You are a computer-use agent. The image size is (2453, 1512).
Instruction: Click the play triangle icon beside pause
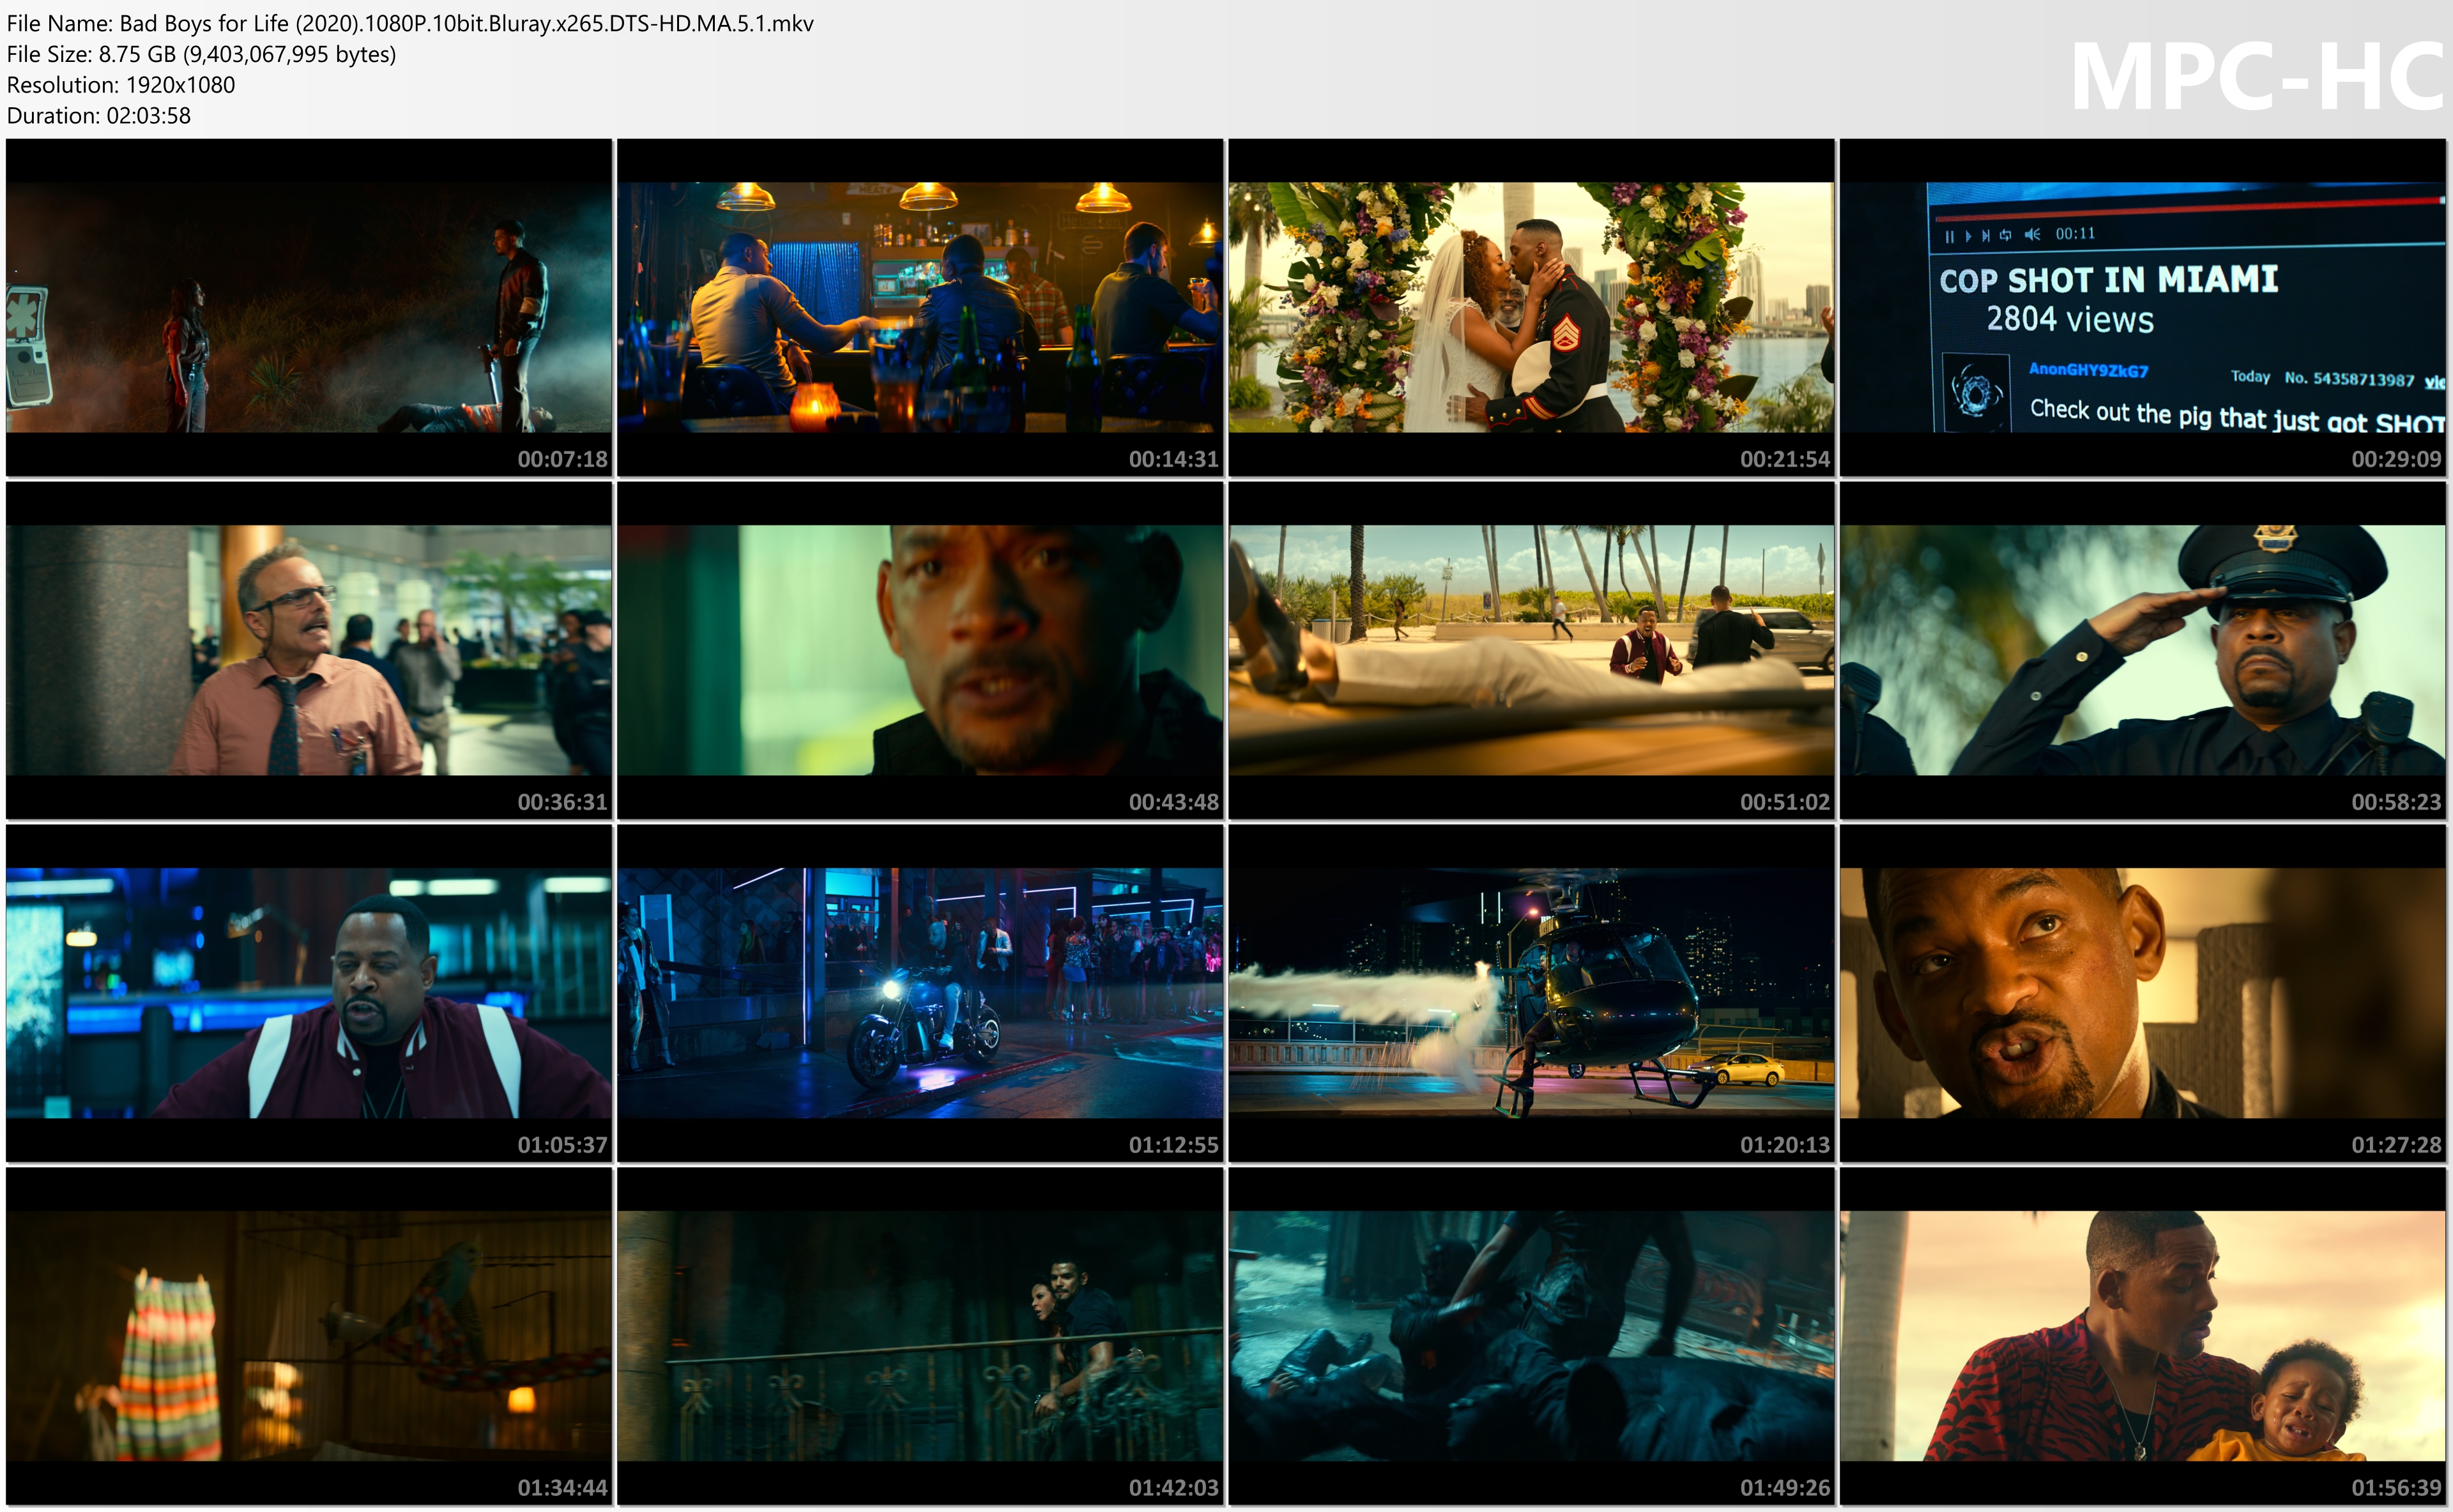click(1968, 237)
